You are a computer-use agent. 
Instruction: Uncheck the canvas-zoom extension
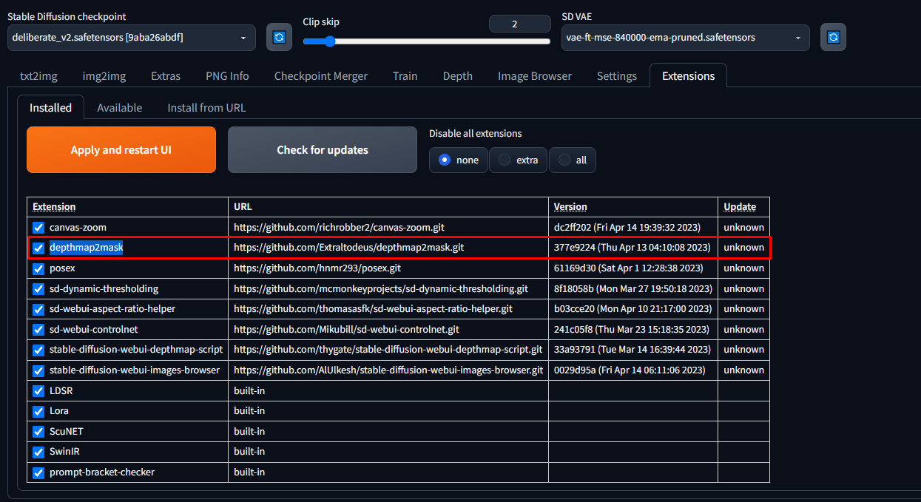click(38, 228)
